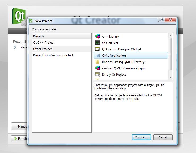Click the Import Existing QML Directory folder icon
Viewport: 196px width, 153px height.
pyautogui.click(x=97, y=62)
